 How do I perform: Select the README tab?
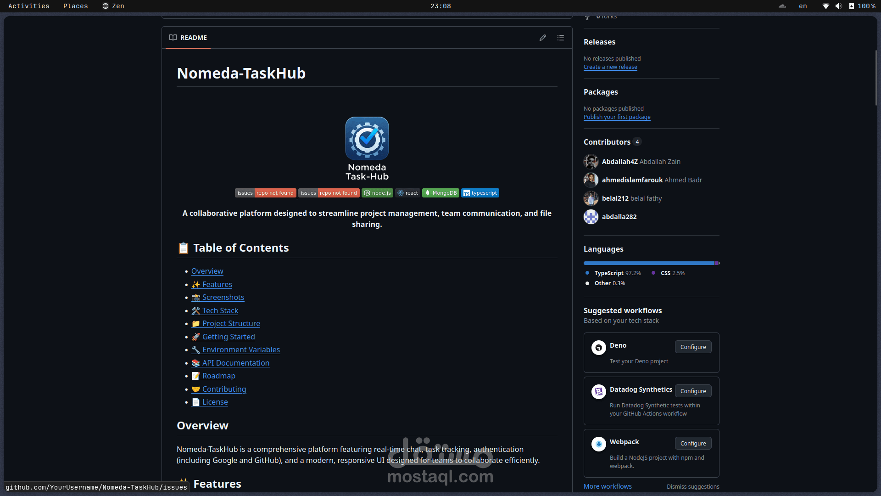pos(188,38)
